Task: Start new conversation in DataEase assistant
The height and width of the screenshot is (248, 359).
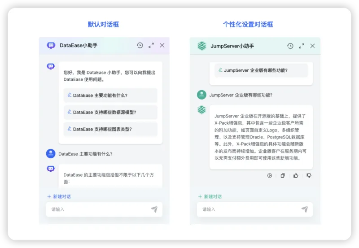Action: point(59,196)
